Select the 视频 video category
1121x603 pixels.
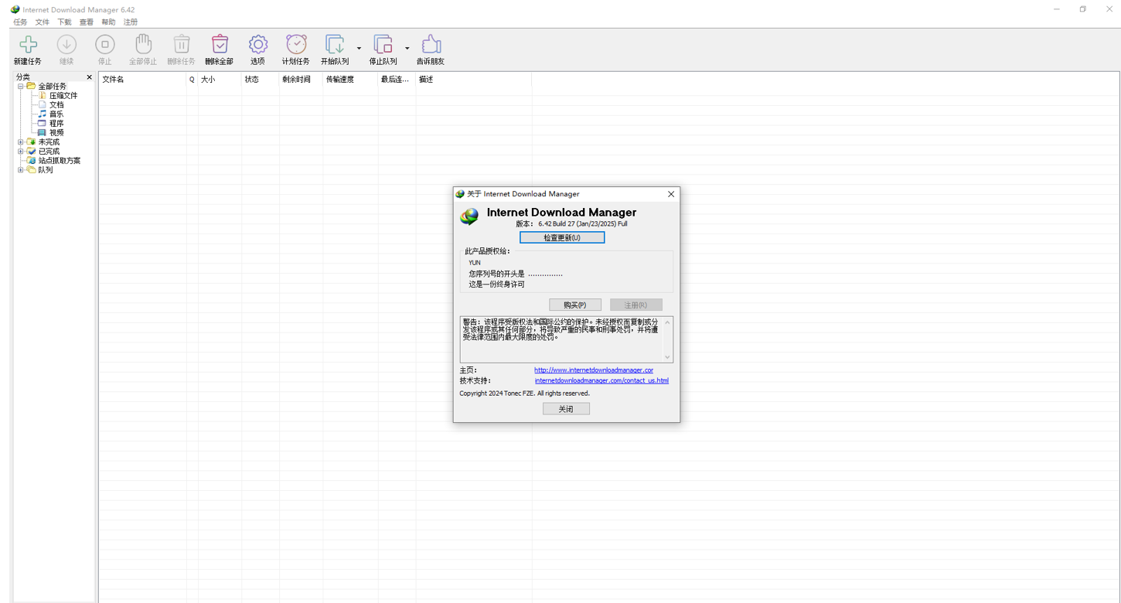coord(56,132)
